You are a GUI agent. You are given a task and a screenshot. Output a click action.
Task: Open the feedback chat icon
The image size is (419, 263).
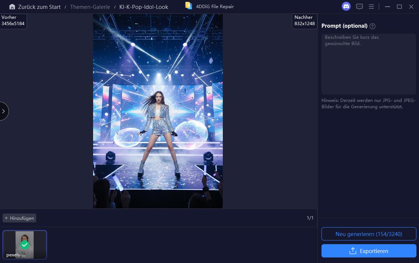[360, 7]
